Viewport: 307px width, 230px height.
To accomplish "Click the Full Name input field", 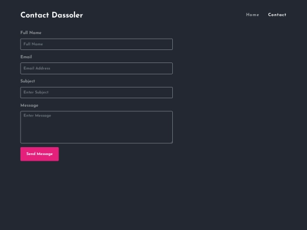I will [x=97, y=44].
